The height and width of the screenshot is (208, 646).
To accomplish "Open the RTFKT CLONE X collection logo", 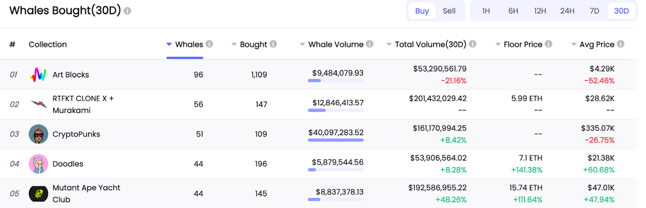I will coord(38,104).
